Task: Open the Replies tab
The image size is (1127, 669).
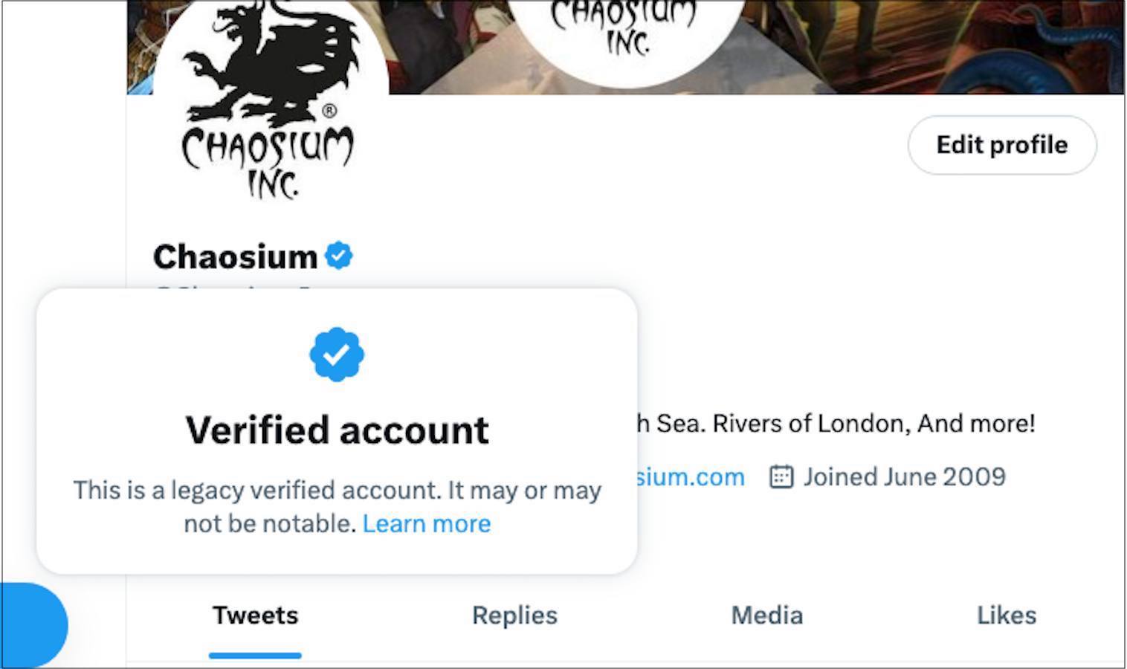Action: [x=514, y=615]
